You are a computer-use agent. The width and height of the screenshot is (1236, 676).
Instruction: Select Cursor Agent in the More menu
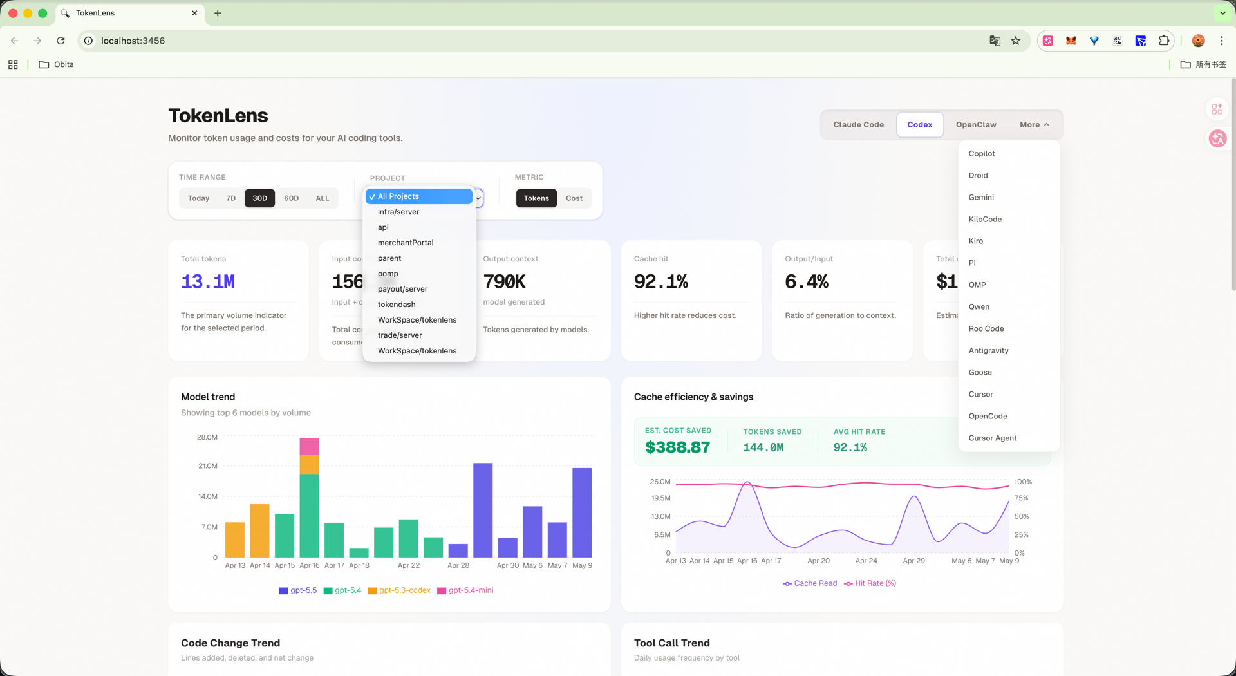tap(1008, 438)
